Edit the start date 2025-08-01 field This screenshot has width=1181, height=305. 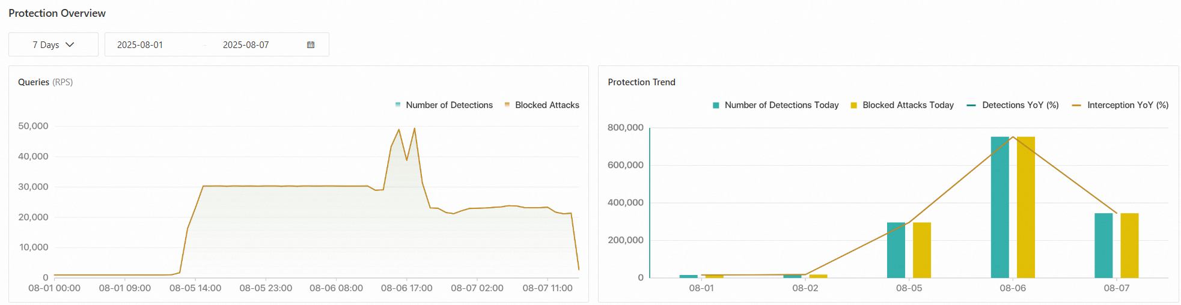tap(140, 45)
